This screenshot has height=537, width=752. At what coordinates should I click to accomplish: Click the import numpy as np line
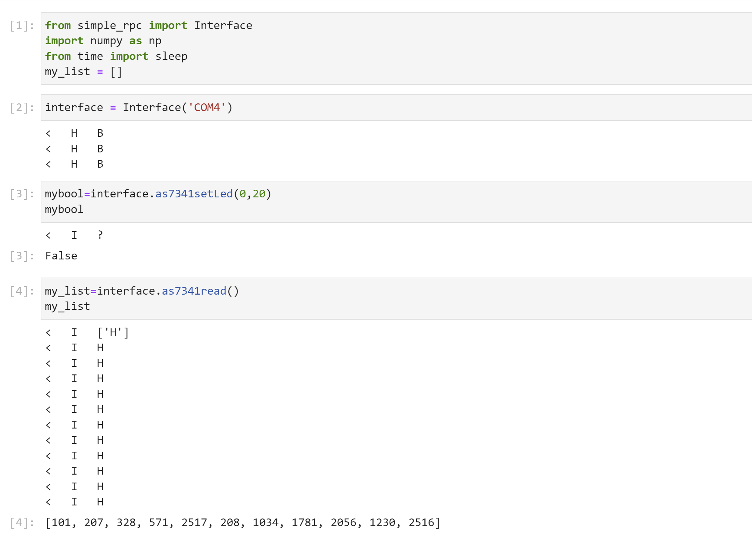pos(103,41)
